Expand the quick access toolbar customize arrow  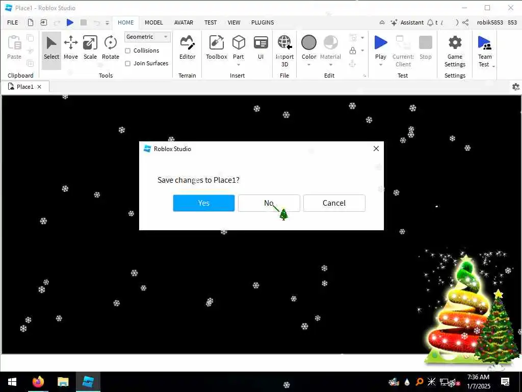(x=107, y=22)
